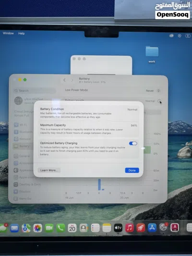This screenshot has width=192, height=256.
Task: Open the red rocket app in Dock
Action: tap(141, 228)
